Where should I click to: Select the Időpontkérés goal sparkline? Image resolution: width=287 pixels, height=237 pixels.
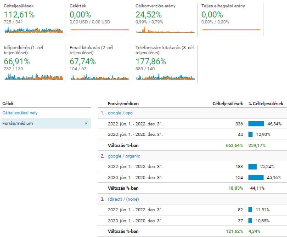point(33,77)
